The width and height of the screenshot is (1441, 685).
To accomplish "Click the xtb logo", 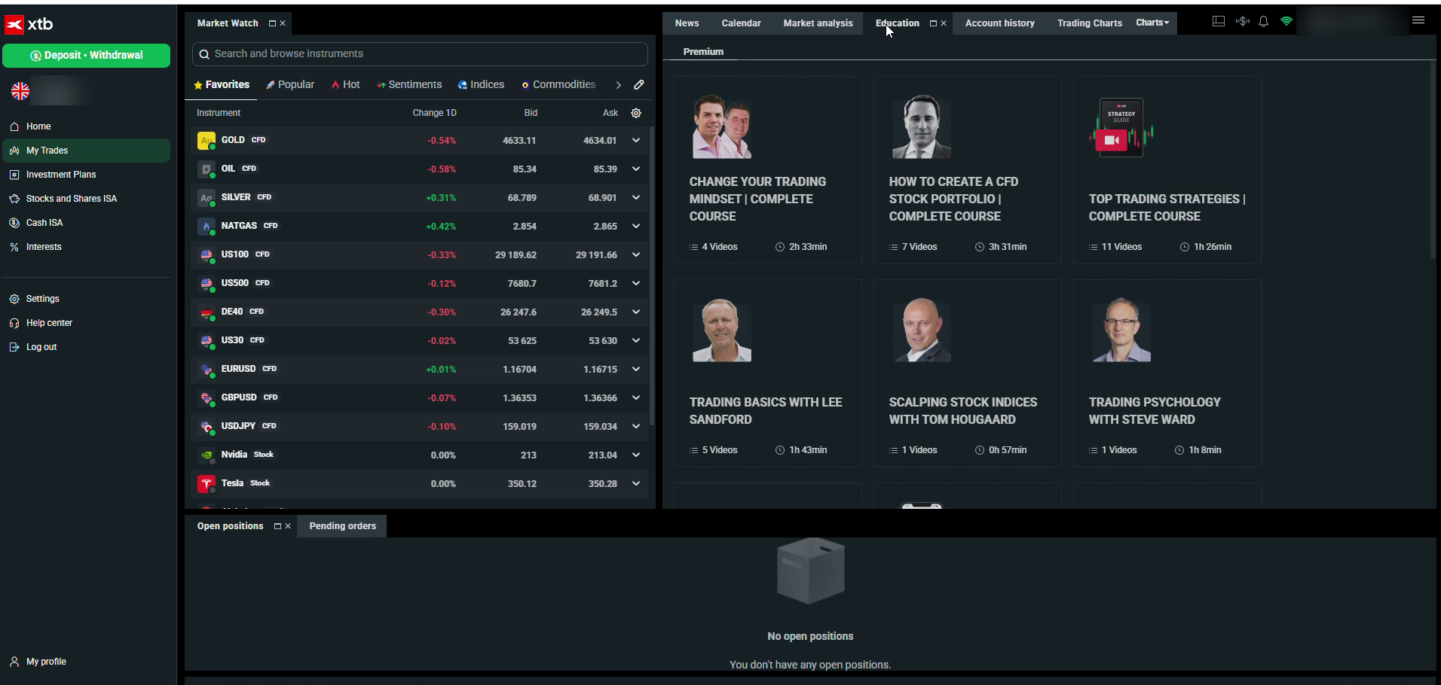I will [29, 25].
